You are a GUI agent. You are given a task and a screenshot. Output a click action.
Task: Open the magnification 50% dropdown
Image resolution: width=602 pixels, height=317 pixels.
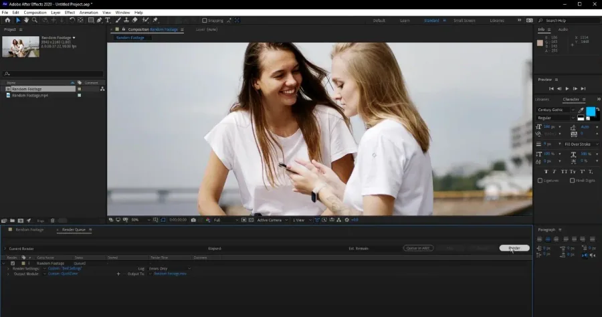pos(140,220)
